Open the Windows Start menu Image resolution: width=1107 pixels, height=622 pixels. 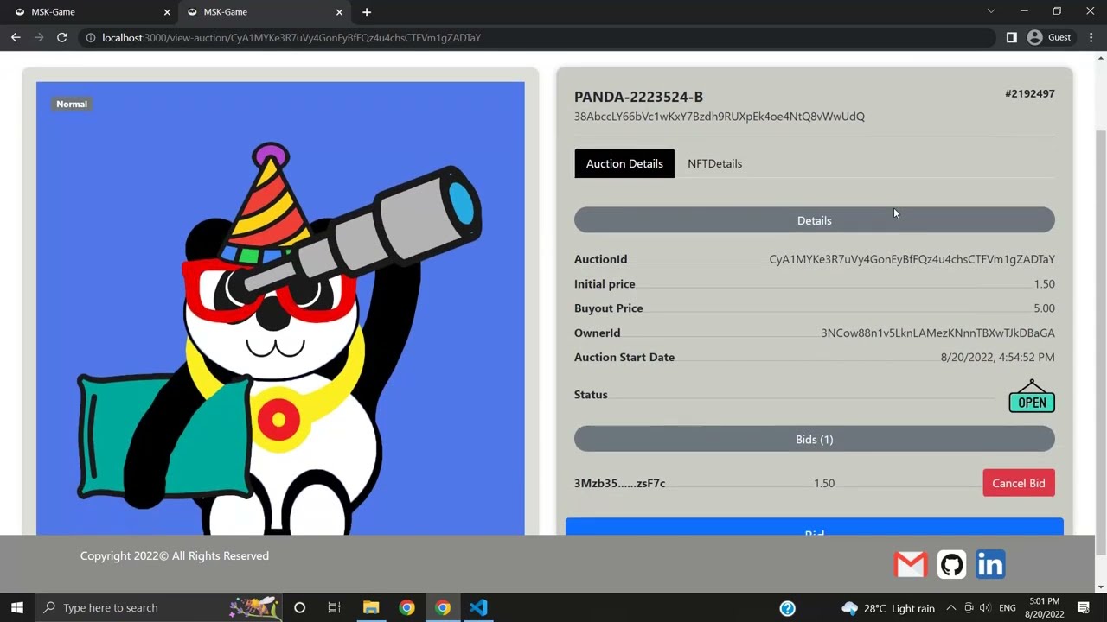pyautogui.click(x=17, y=607)
